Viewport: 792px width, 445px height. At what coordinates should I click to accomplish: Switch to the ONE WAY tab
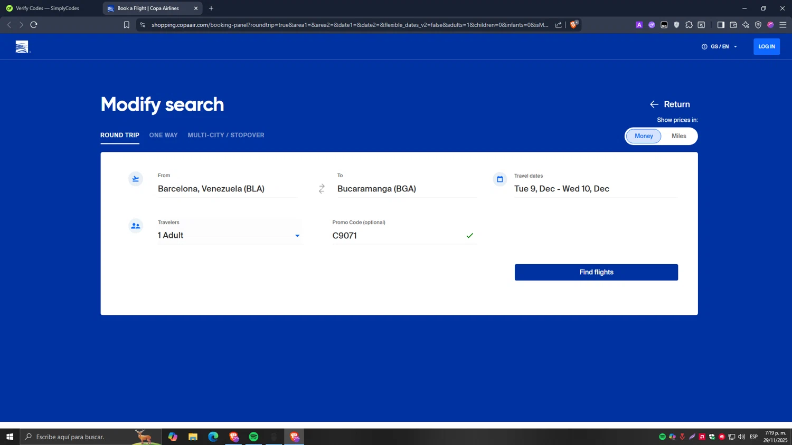click(x=164, y=136)
